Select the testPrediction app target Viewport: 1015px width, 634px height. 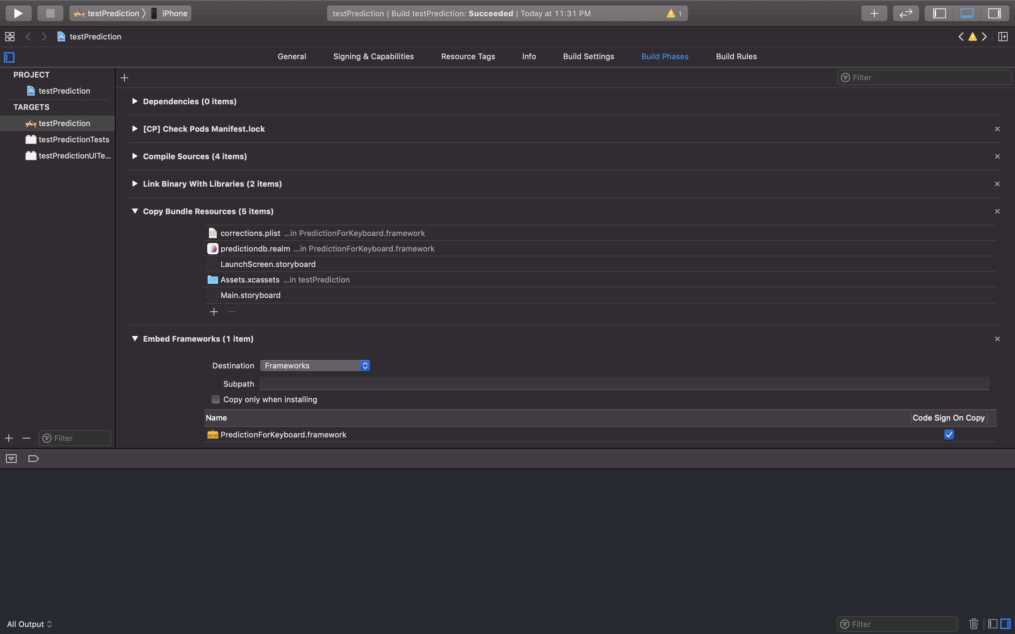(x=58, y=123)
